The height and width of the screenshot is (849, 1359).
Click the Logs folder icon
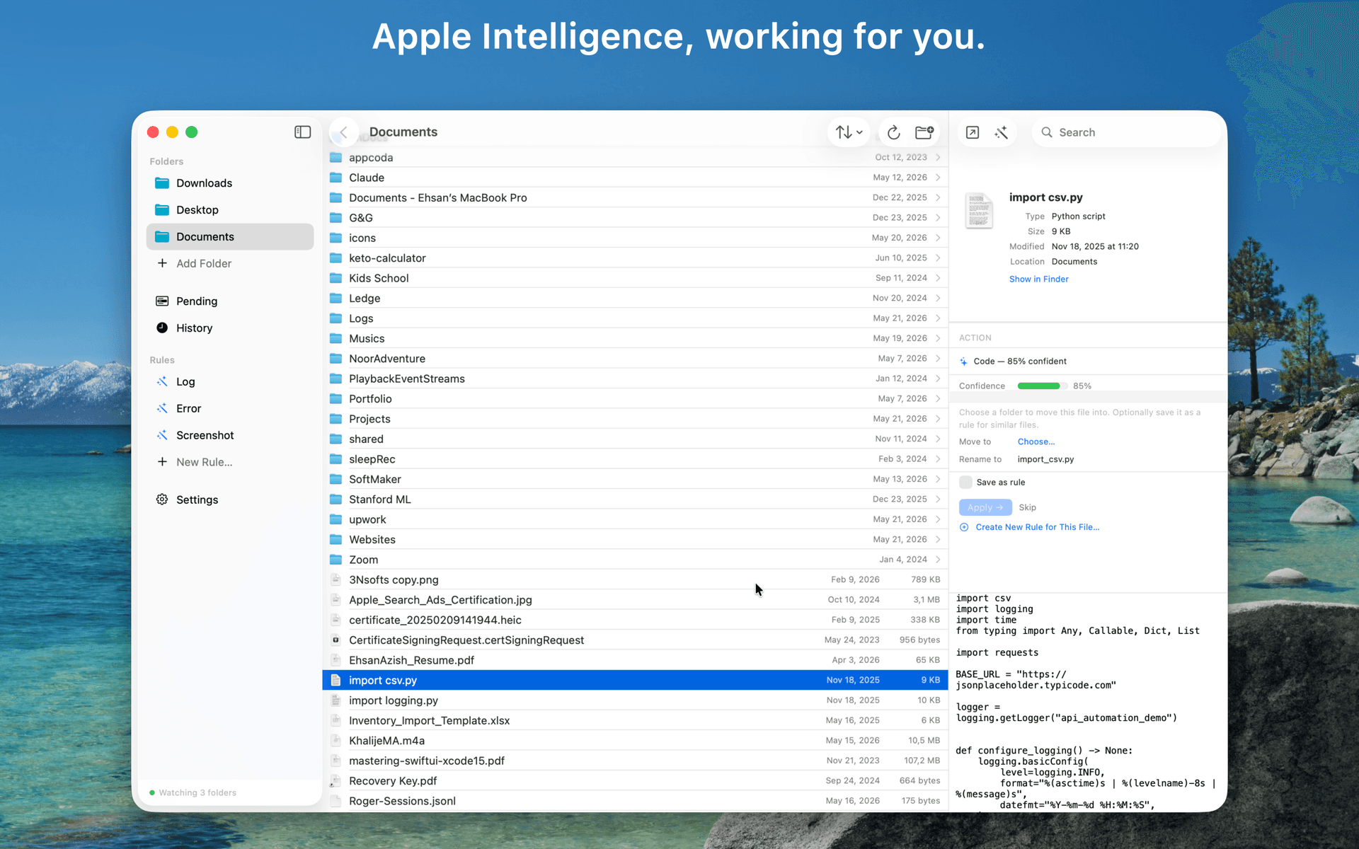(x=336, y=318)
